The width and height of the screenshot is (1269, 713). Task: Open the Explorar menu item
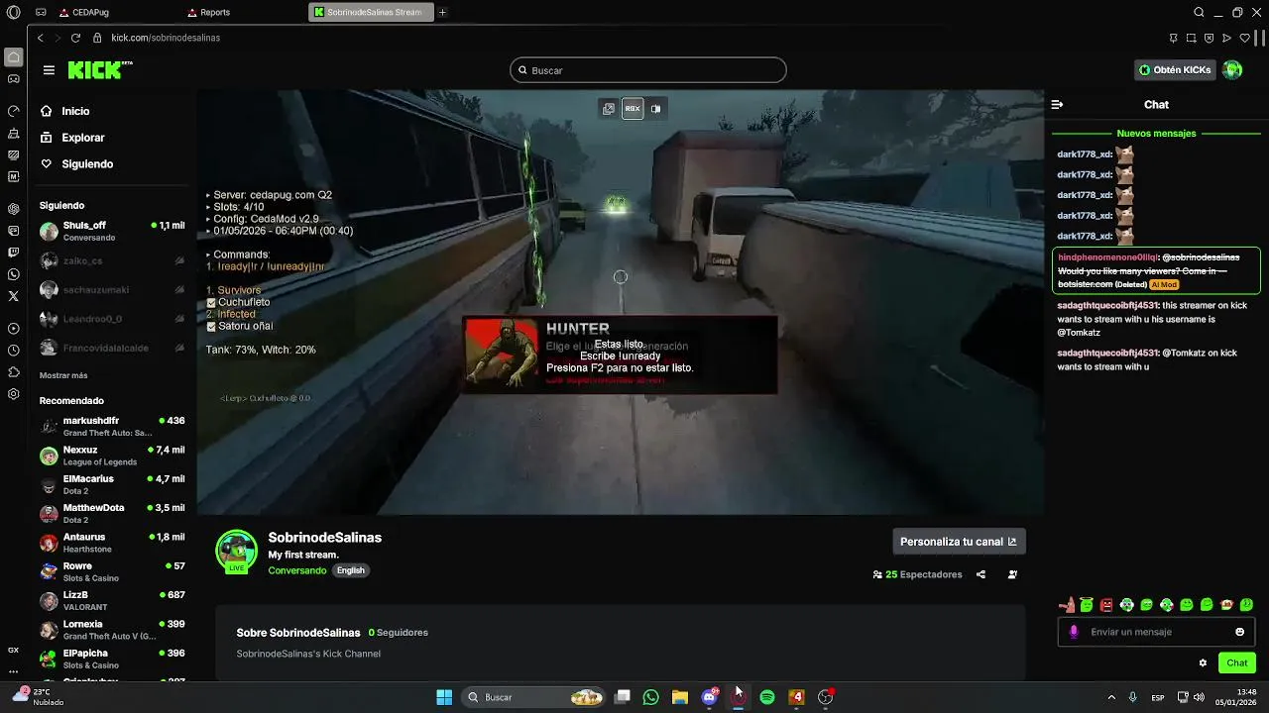(83, 138)
